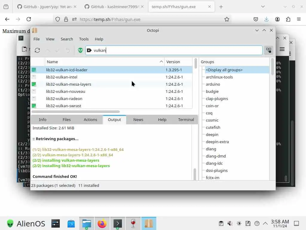The width and height of the screenshot is (306, 230).
Task: Go back one page in Firefox
Action: 7,19
